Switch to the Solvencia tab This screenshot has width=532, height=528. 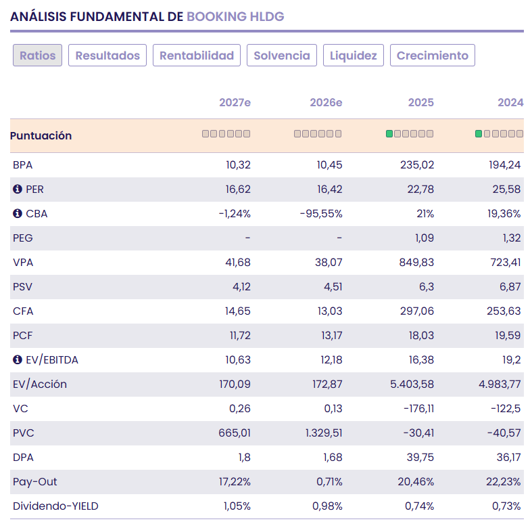(x=282, y=55)
